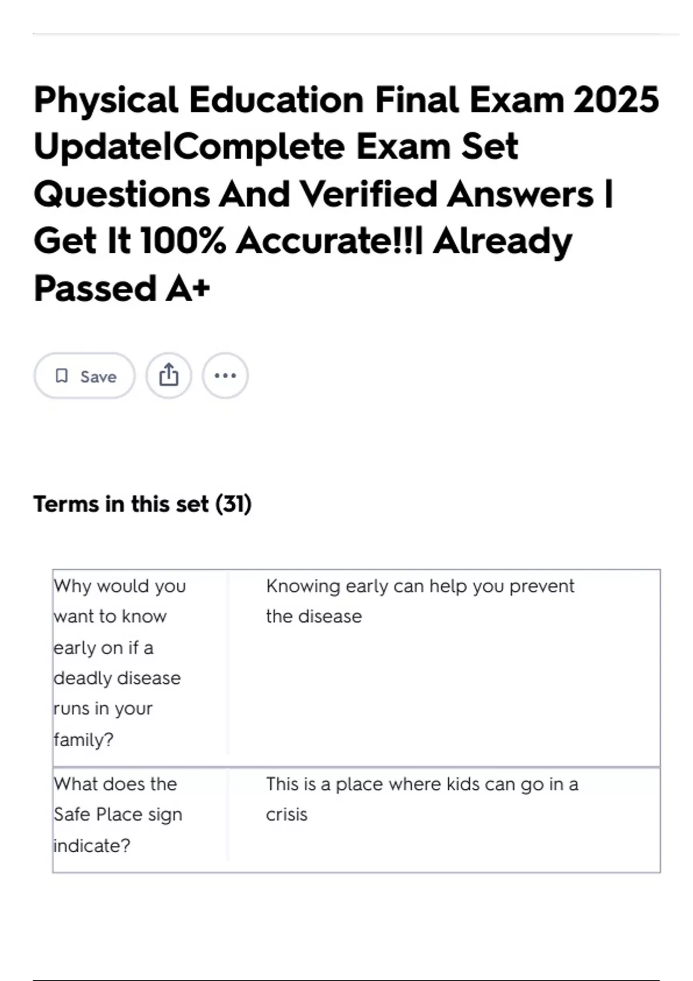The width and height of the screenshot is (693, 981).
Task: Click 'Passed A+' at the title end
Action: click(122, 288)
